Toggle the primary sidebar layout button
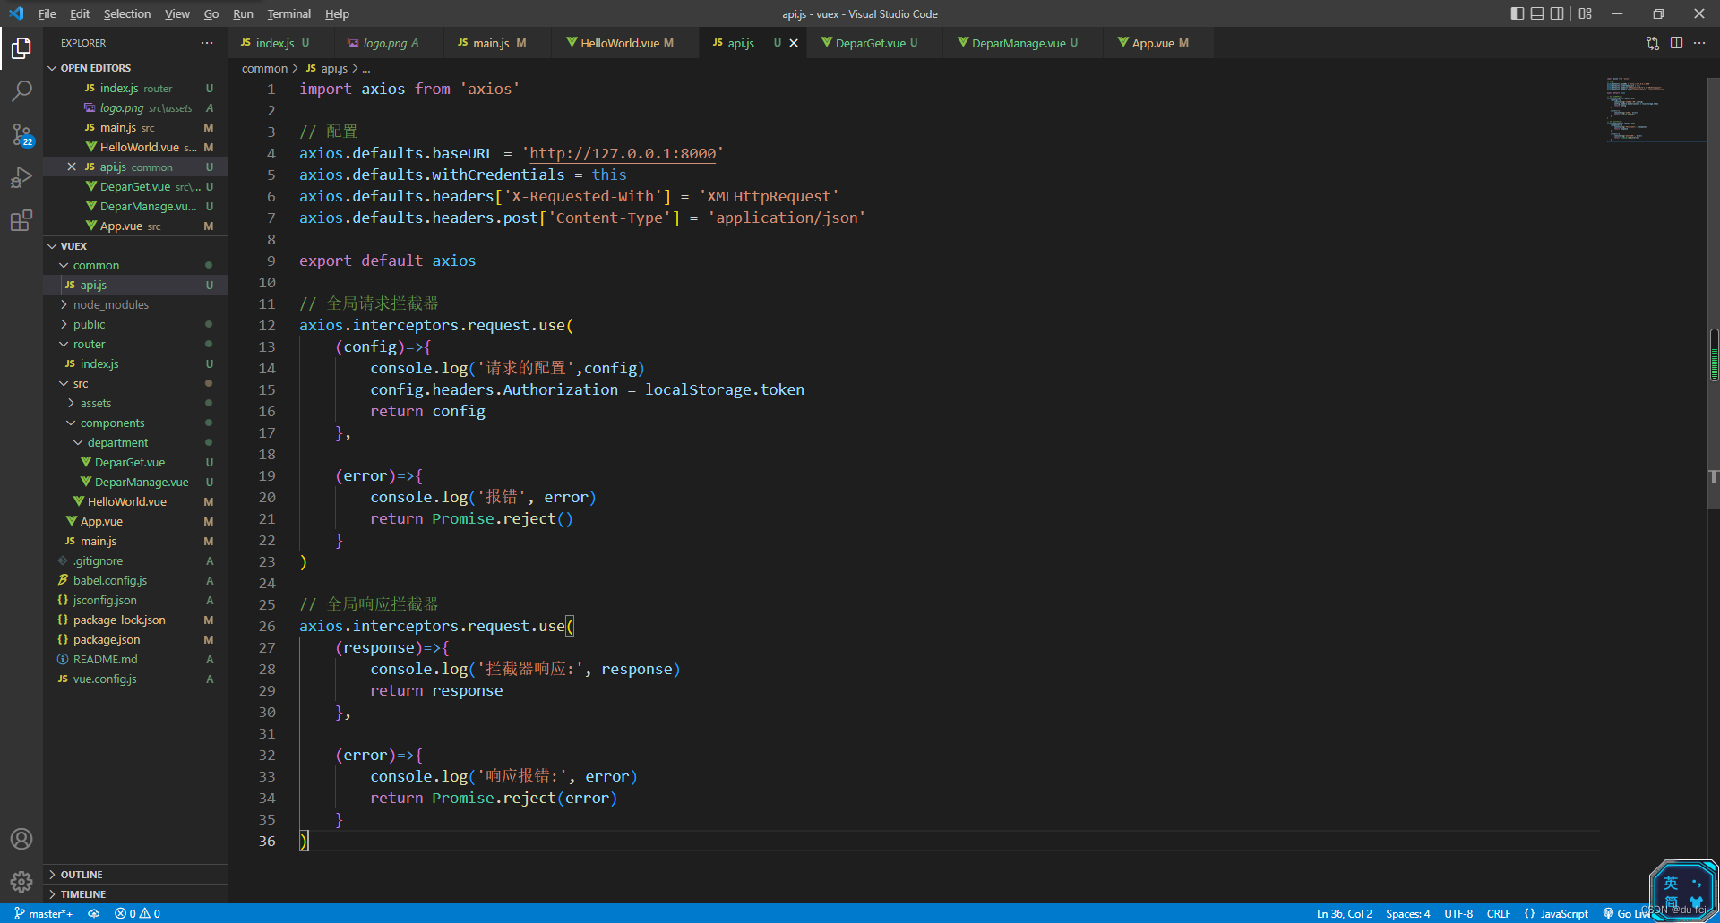The image size is (1720, 923). pos(1517,13)
